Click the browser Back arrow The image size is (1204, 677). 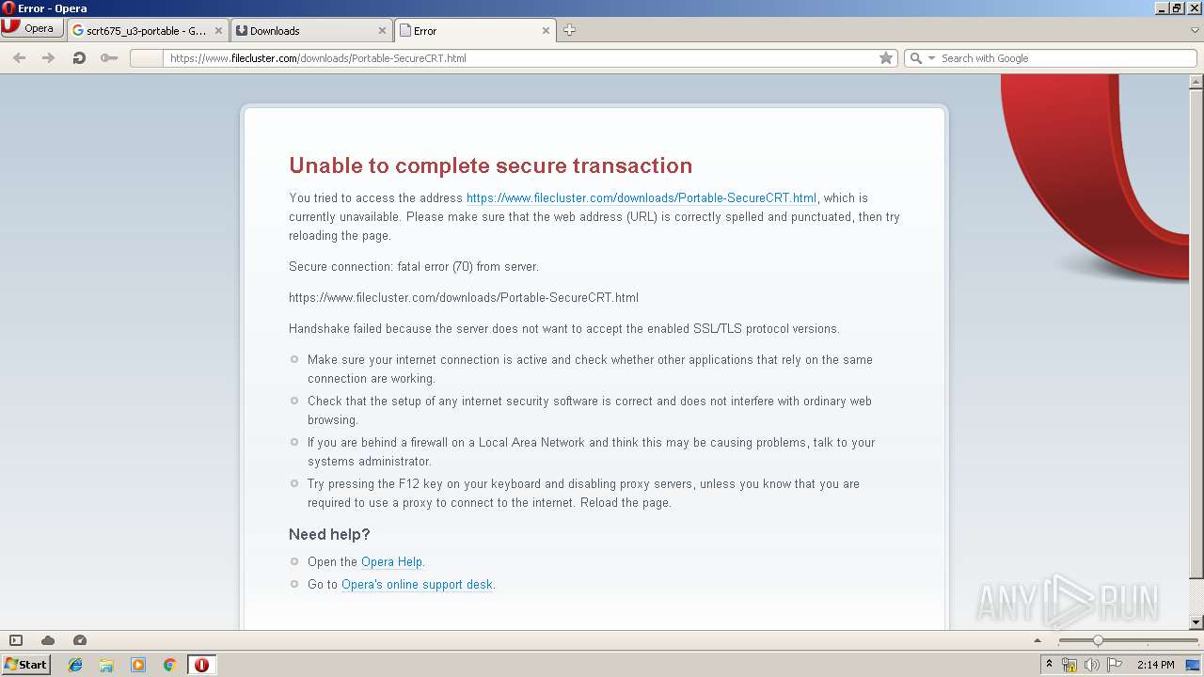19,58
